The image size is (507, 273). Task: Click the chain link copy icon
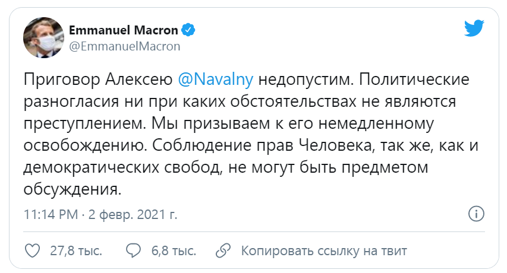223,250
